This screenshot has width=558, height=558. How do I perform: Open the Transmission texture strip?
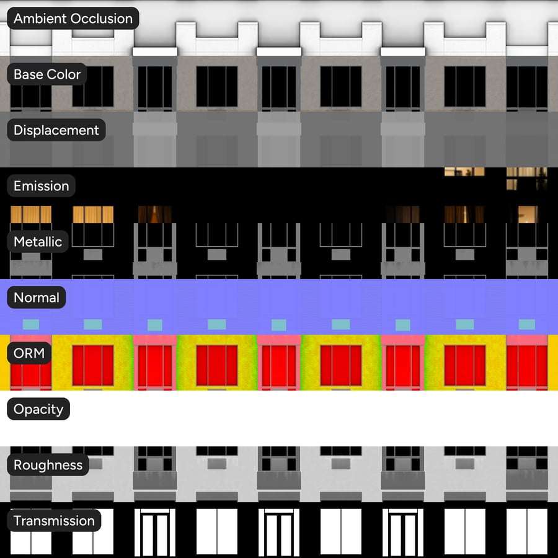[279, 530]
